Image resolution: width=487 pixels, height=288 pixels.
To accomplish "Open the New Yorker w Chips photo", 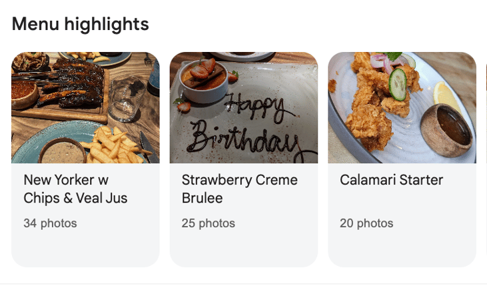I will [x=85, y=107].
